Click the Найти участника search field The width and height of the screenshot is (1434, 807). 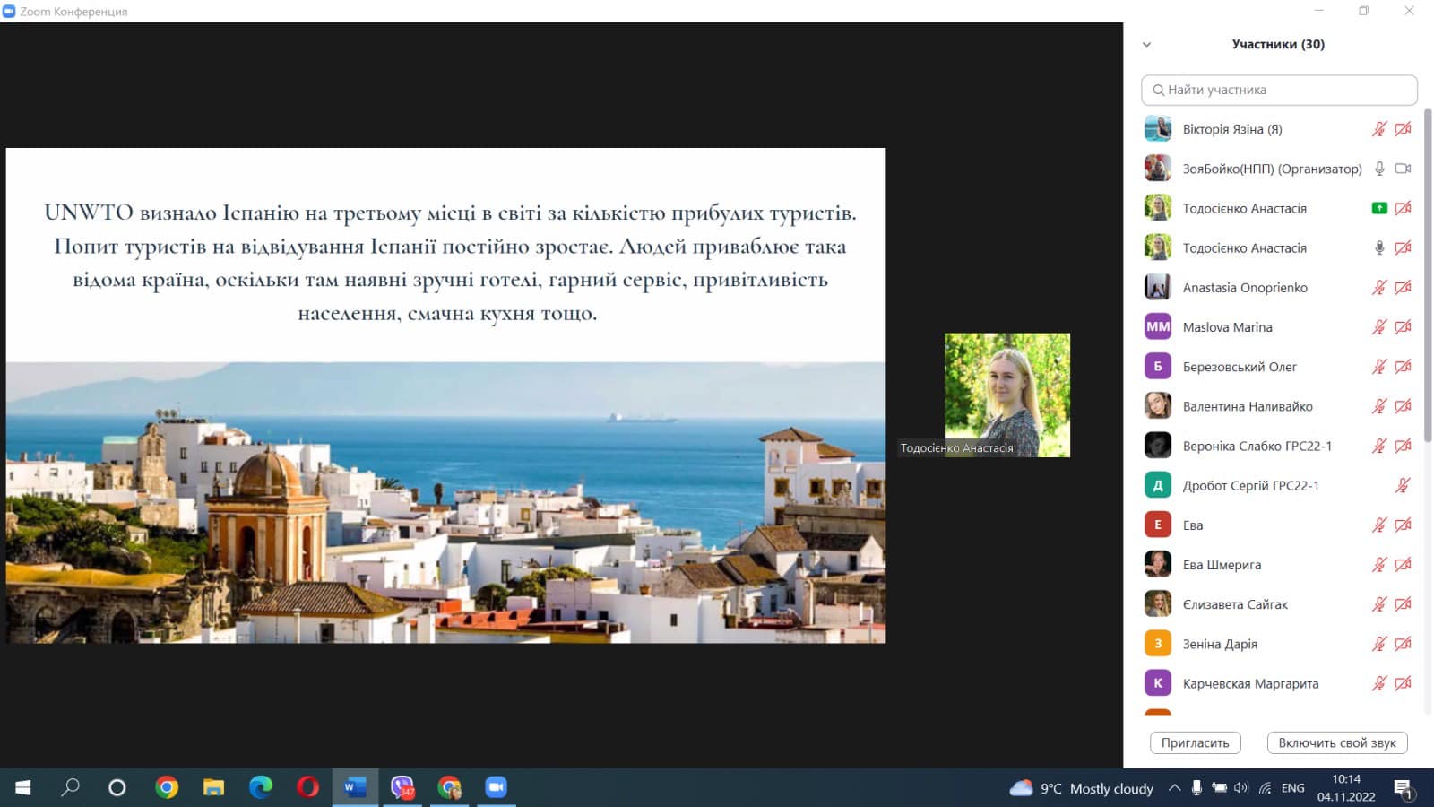[x=1279, y=90]
